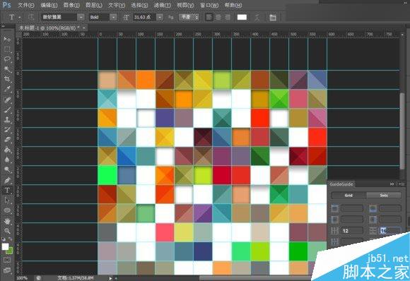Click the white text color swatch
410x281 pixels.
(242, 17)
